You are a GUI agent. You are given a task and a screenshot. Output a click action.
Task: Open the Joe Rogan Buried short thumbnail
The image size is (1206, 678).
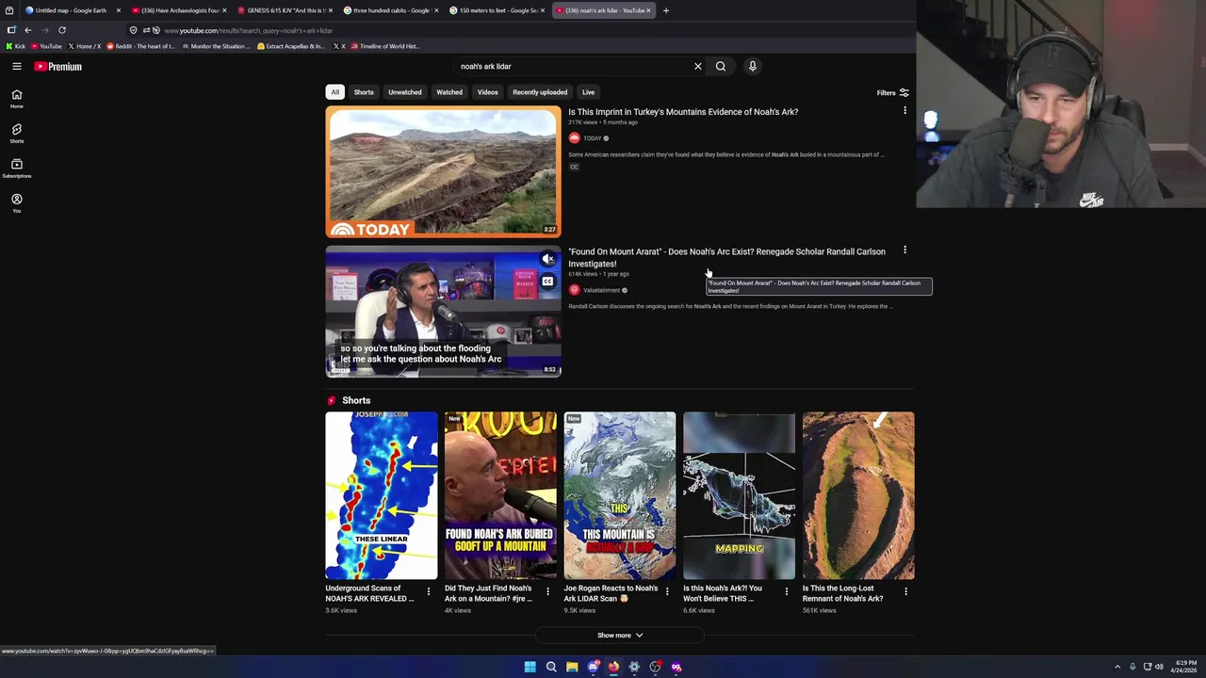(500, 495)
